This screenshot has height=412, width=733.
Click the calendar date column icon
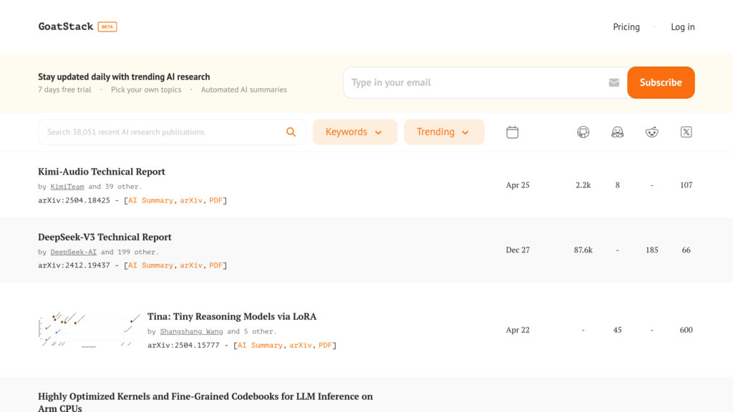[512, 132]
